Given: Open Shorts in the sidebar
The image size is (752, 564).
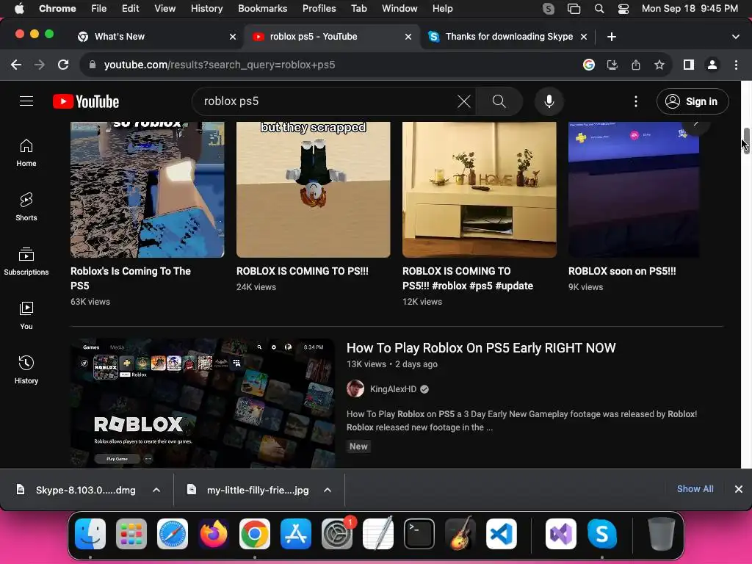Looking at the screenshot, I should coord(26,207).
